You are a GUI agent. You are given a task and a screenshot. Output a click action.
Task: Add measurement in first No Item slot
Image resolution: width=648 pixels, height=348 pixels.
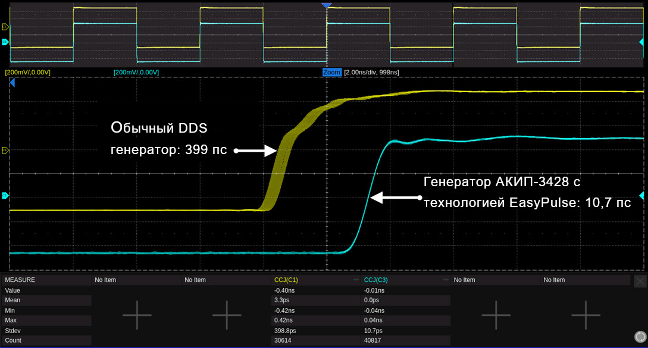[137, 314]
